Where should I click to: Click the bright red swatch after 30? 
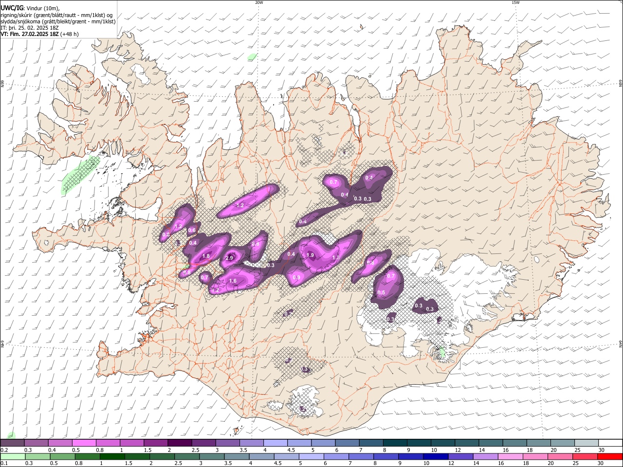click(x=610, y=457)
